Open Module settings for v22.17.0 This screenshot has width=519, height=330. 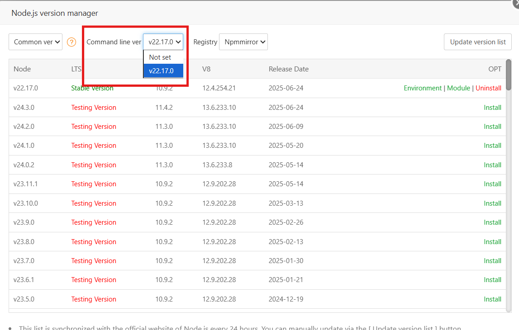(458, 88)
